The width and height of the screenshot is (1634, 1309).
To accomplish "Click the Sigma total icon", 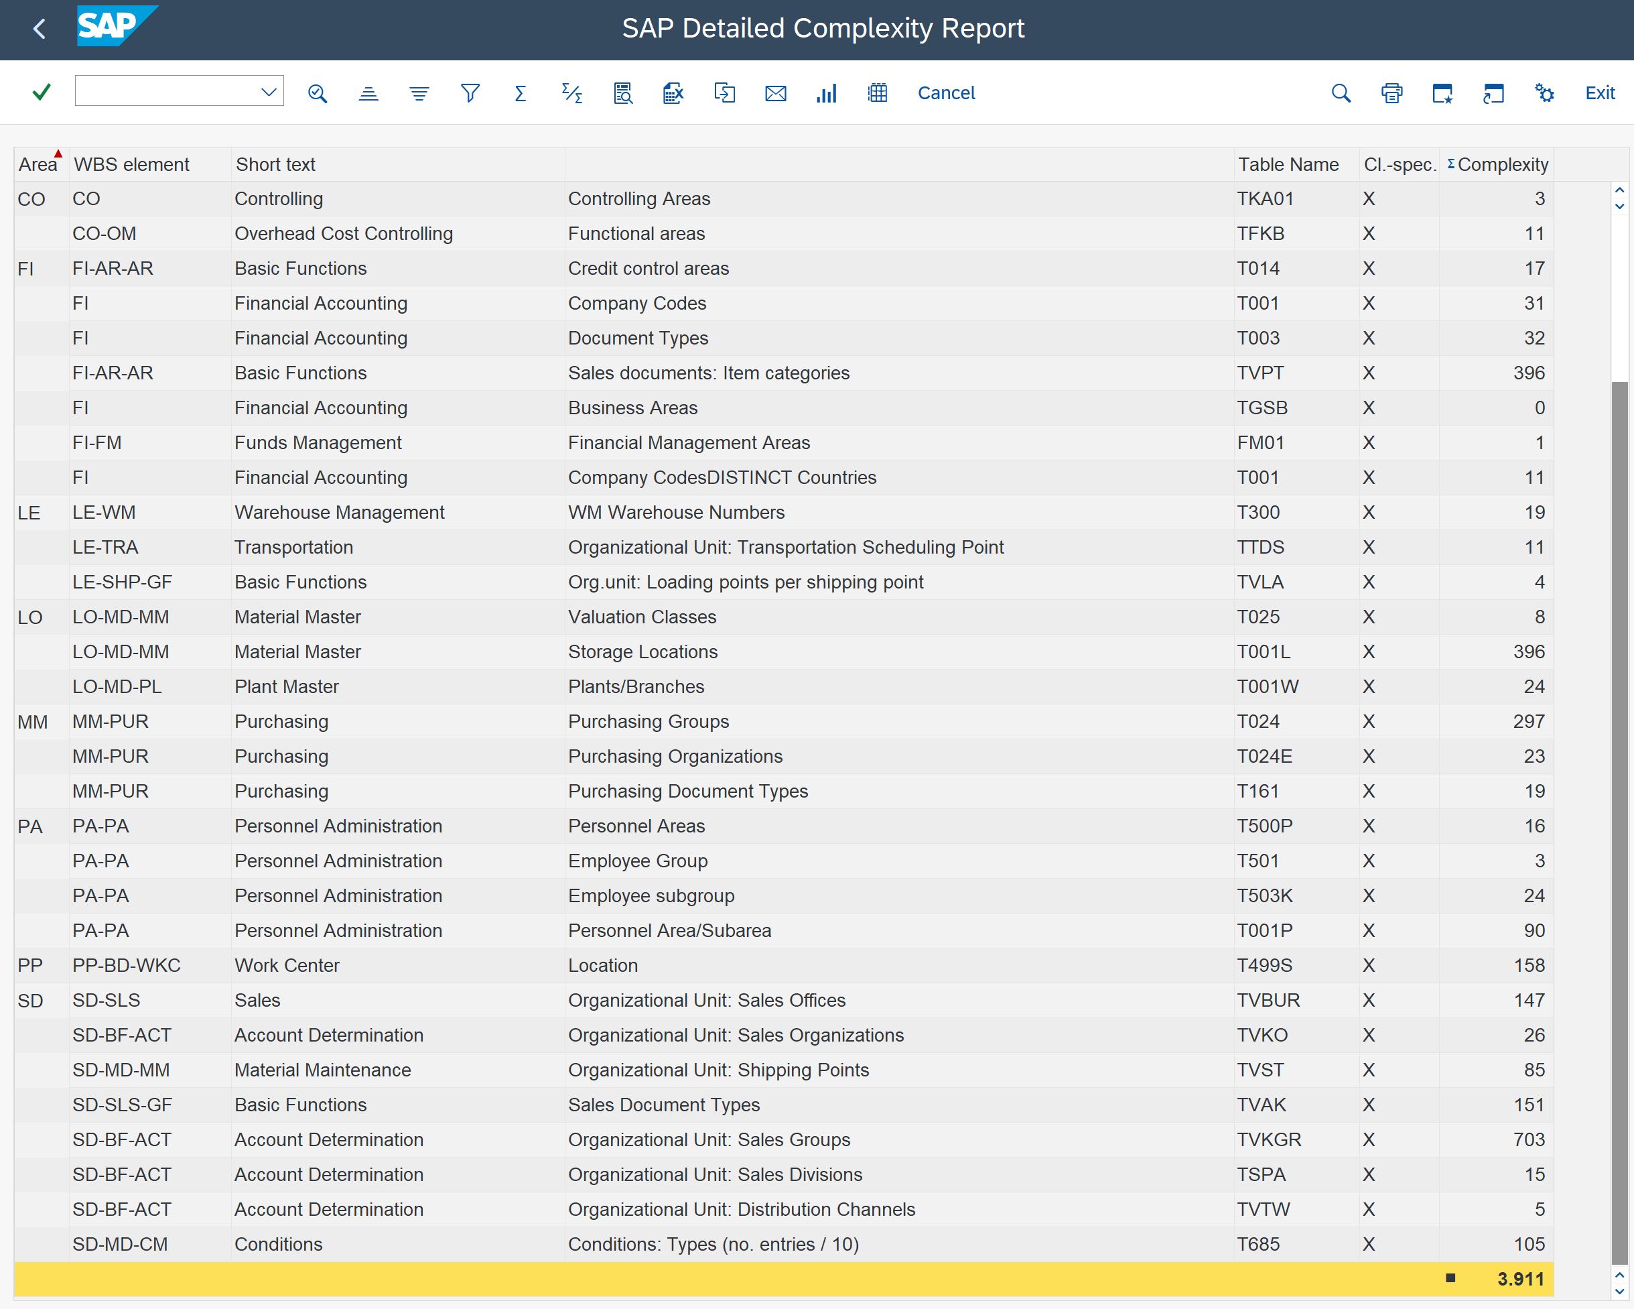I will point(520,93).
